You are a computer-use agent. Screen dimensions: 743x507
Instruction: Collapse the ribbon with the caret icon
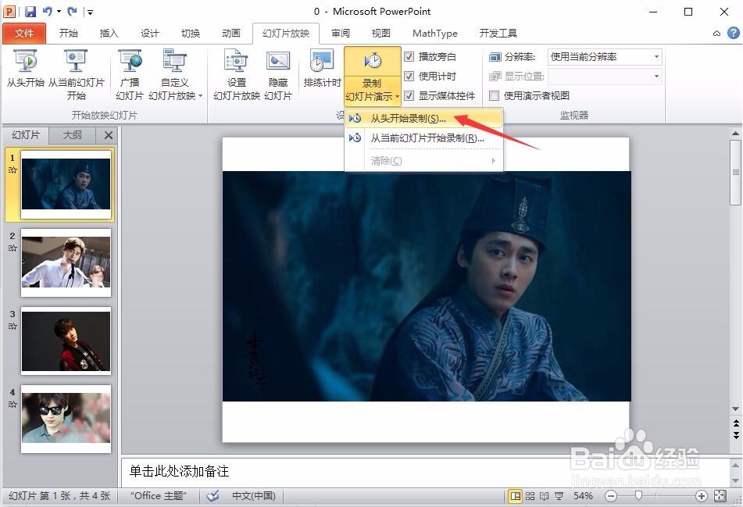tap(716, 33)
